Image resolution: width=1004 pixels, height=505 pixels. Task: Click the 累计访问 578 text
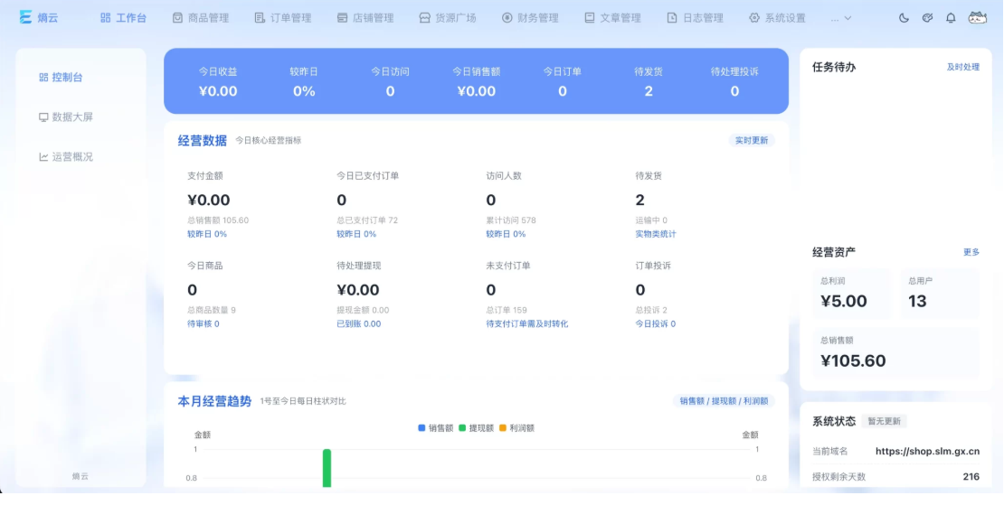pos(511,220)
